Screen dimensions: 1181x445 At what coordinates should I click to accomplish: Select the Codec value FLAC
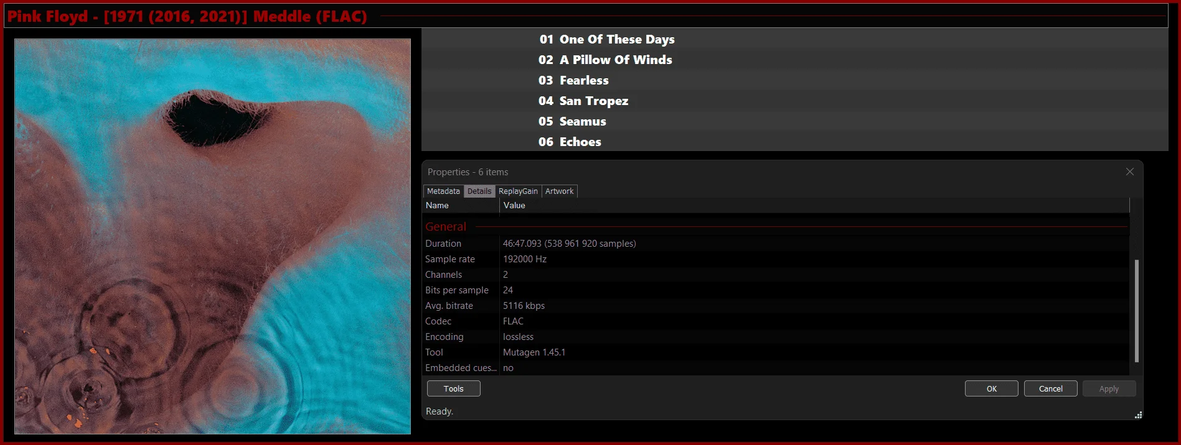(x=513, y=321)
